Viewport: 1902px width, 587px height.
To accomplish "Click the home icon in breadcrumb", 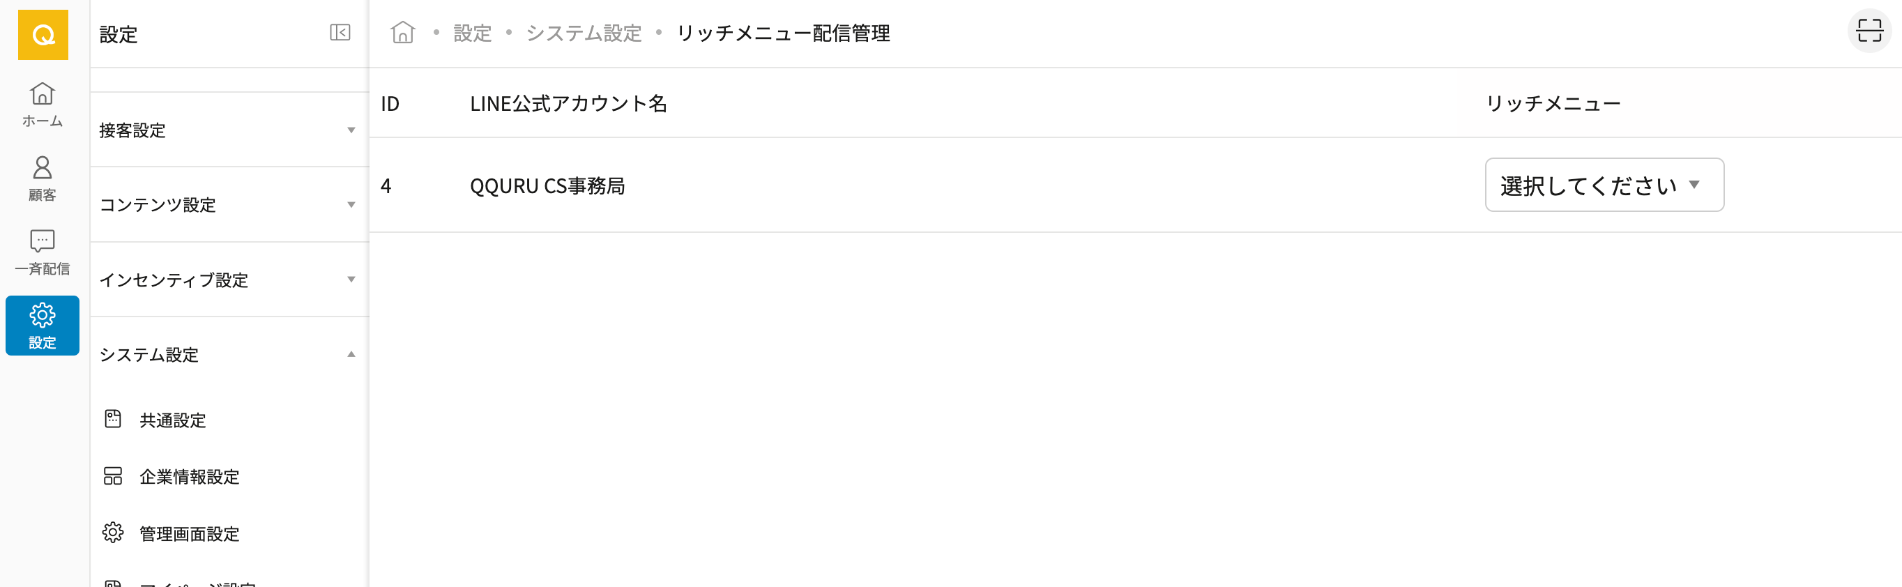I will coord(402,33).
